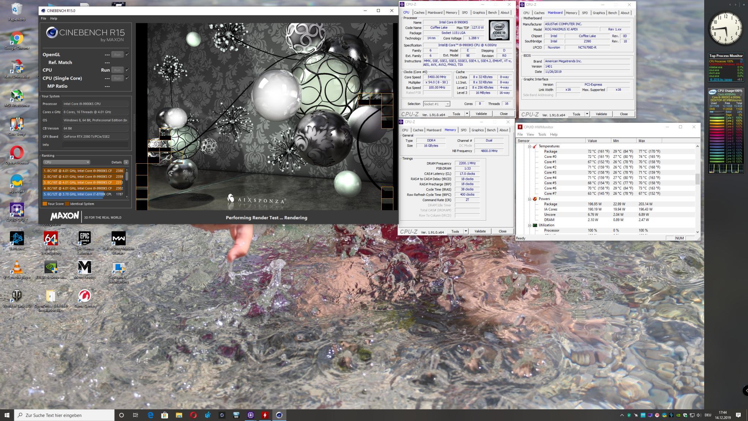The height and width of the screenshot is (421, 748).
Task: Click the Details arrow button in Ranking
Action: pos(126,162)
